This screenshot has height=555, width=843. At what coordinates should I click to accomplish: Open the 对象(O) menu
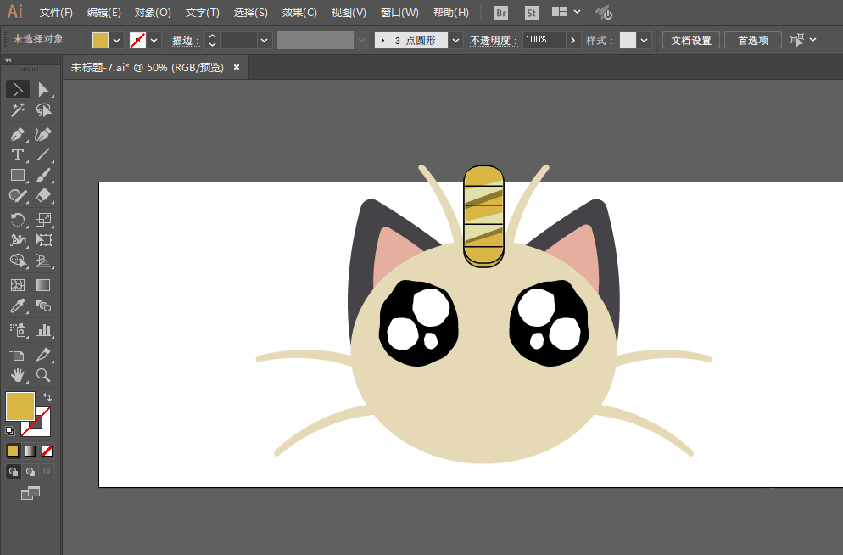point(153,13)
